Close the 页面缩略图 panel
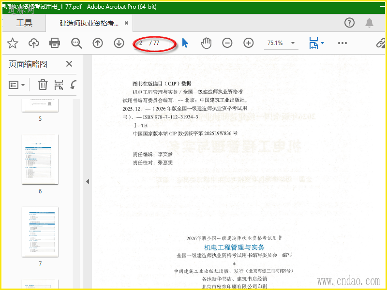This screenshot has width=387, height=290. [69, 64]
